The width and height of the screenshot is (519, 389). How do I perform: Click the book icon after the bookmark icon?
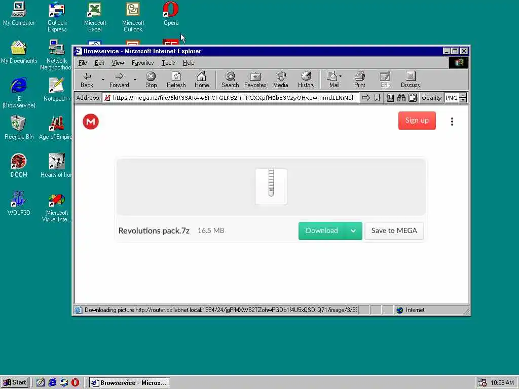(x=390, y=98)
